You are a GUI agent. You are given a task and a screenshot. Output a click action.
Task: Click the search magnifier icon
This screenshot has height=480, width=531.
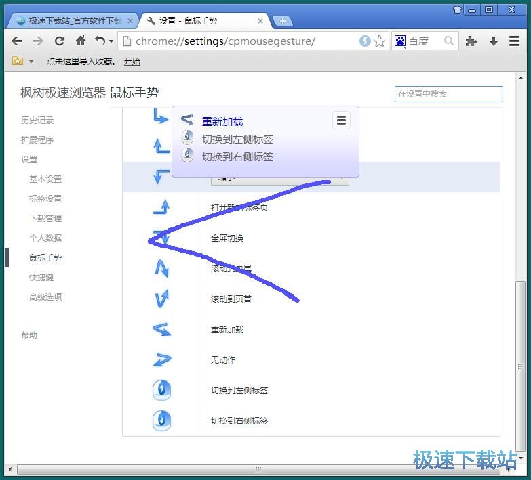[449, 41]
